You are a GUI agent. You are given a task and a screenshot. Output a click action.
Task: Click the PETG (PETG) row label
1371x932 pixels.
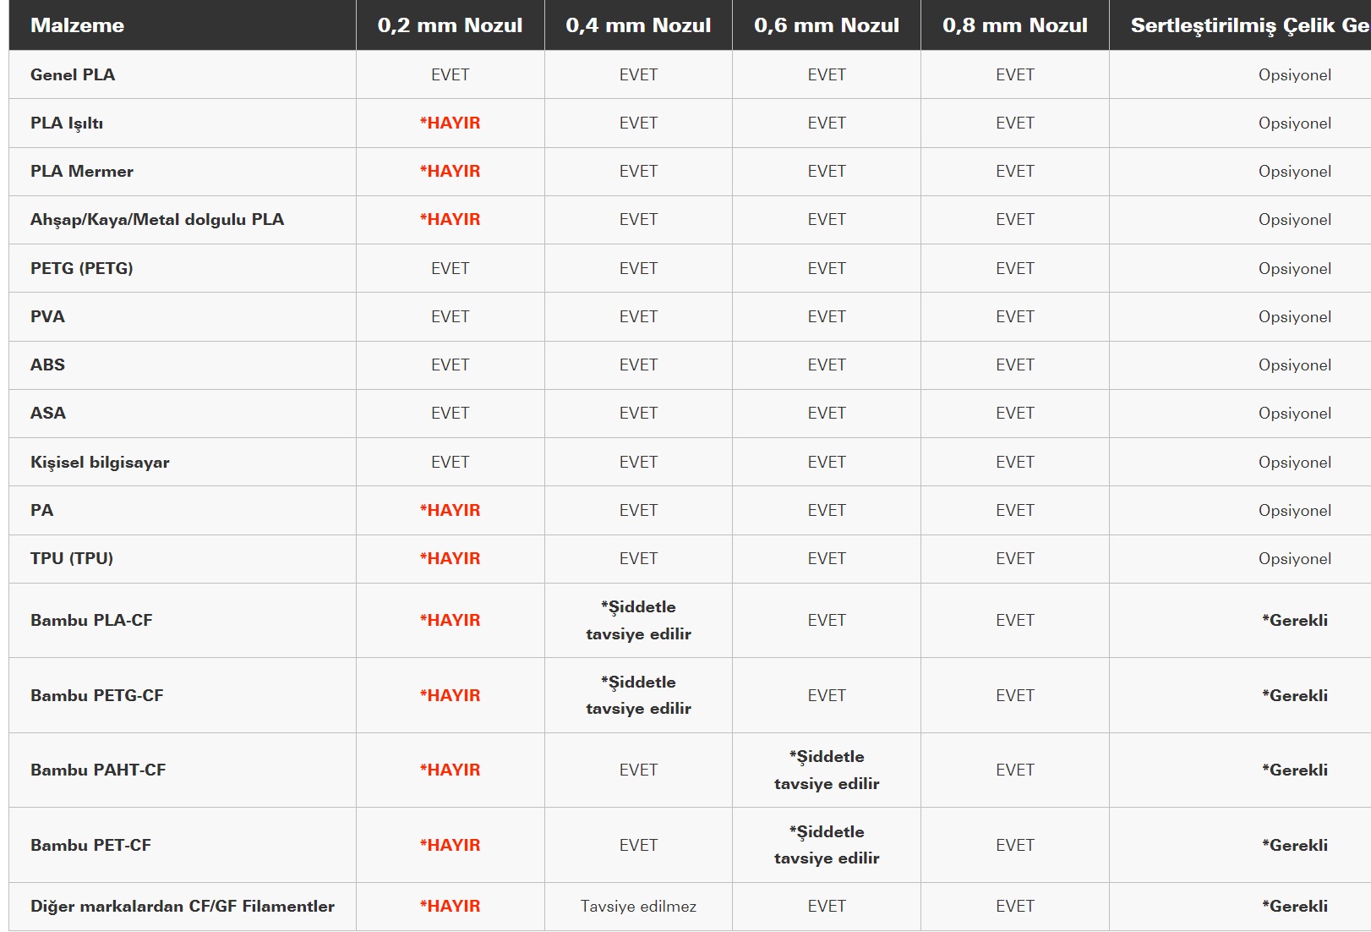coord(82,268)
